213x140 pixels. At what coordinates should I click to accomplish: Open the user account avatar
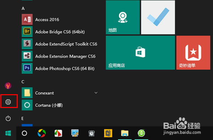[x=8, y=86]
